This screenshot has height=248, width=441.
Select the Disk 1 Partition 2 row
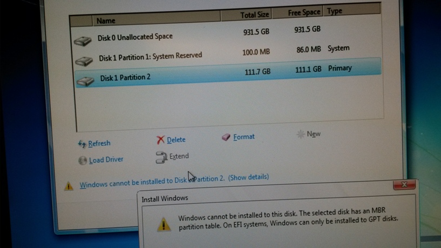[x=228, y=73]
